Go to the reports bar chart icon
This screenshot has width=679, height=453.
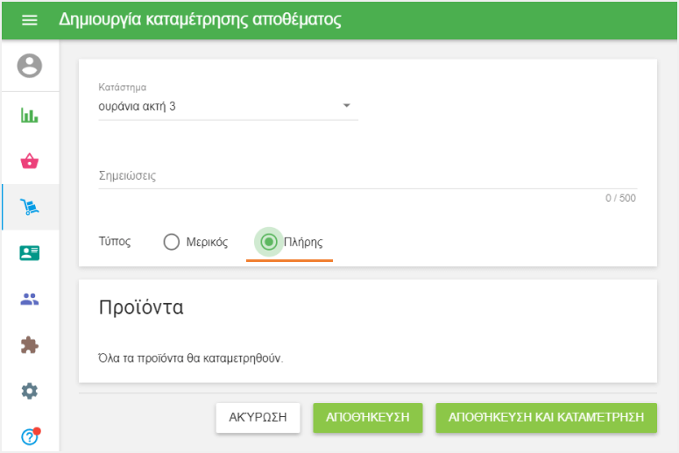(x=30, y=115)
